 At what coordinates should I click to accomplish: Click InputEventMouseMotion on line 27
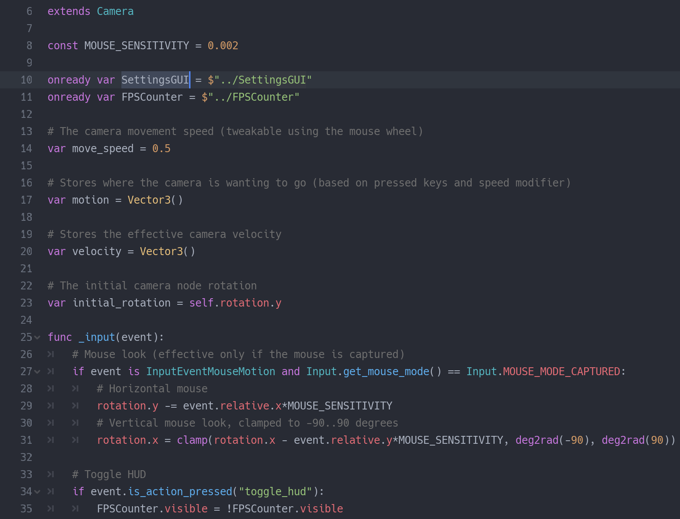[211, 372]
